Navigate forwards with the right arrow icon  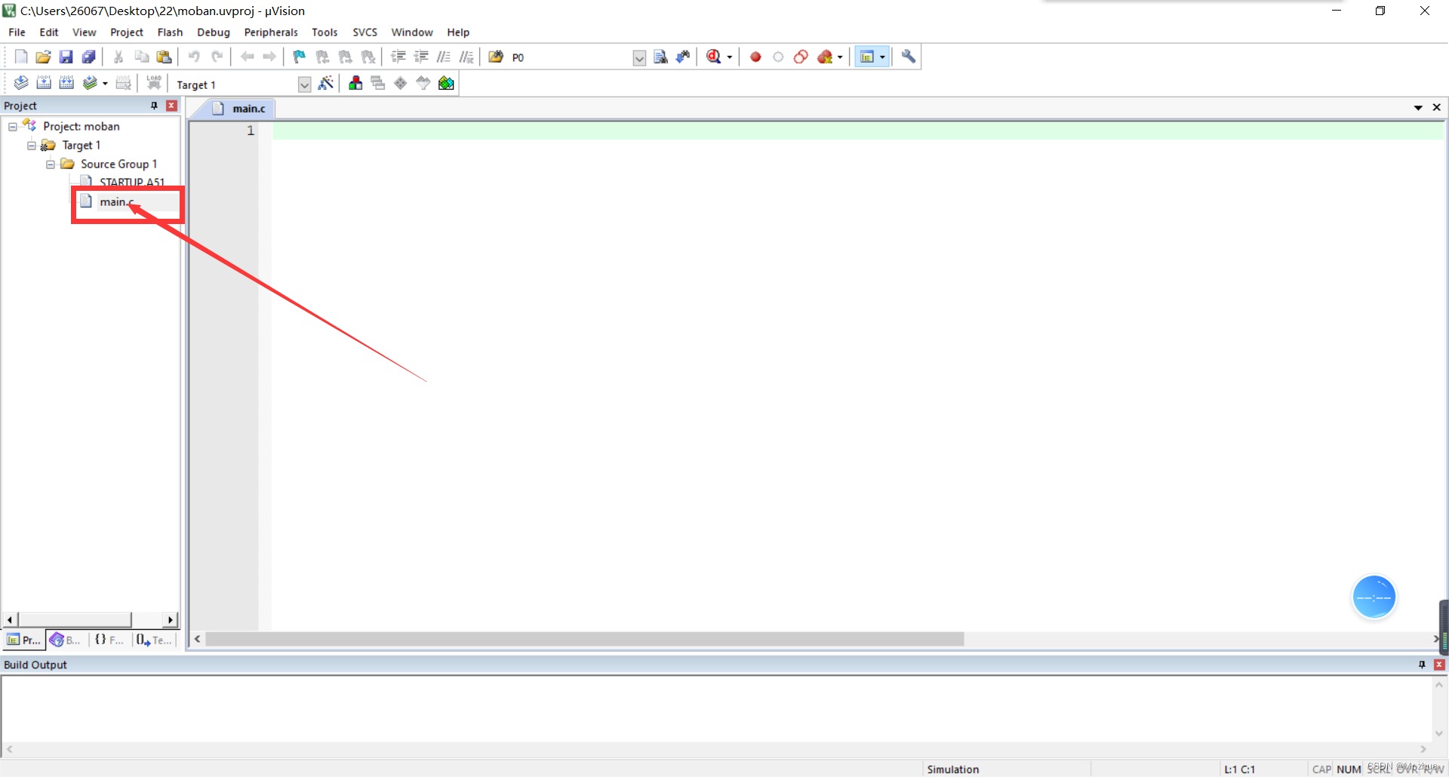click(269, 57)
